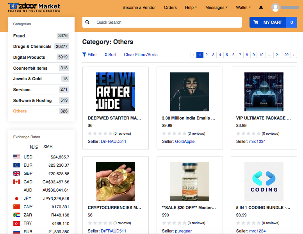Open the CODING bundle thumbnail
This screenshot has width=303, height=234.
click(264, 181)
